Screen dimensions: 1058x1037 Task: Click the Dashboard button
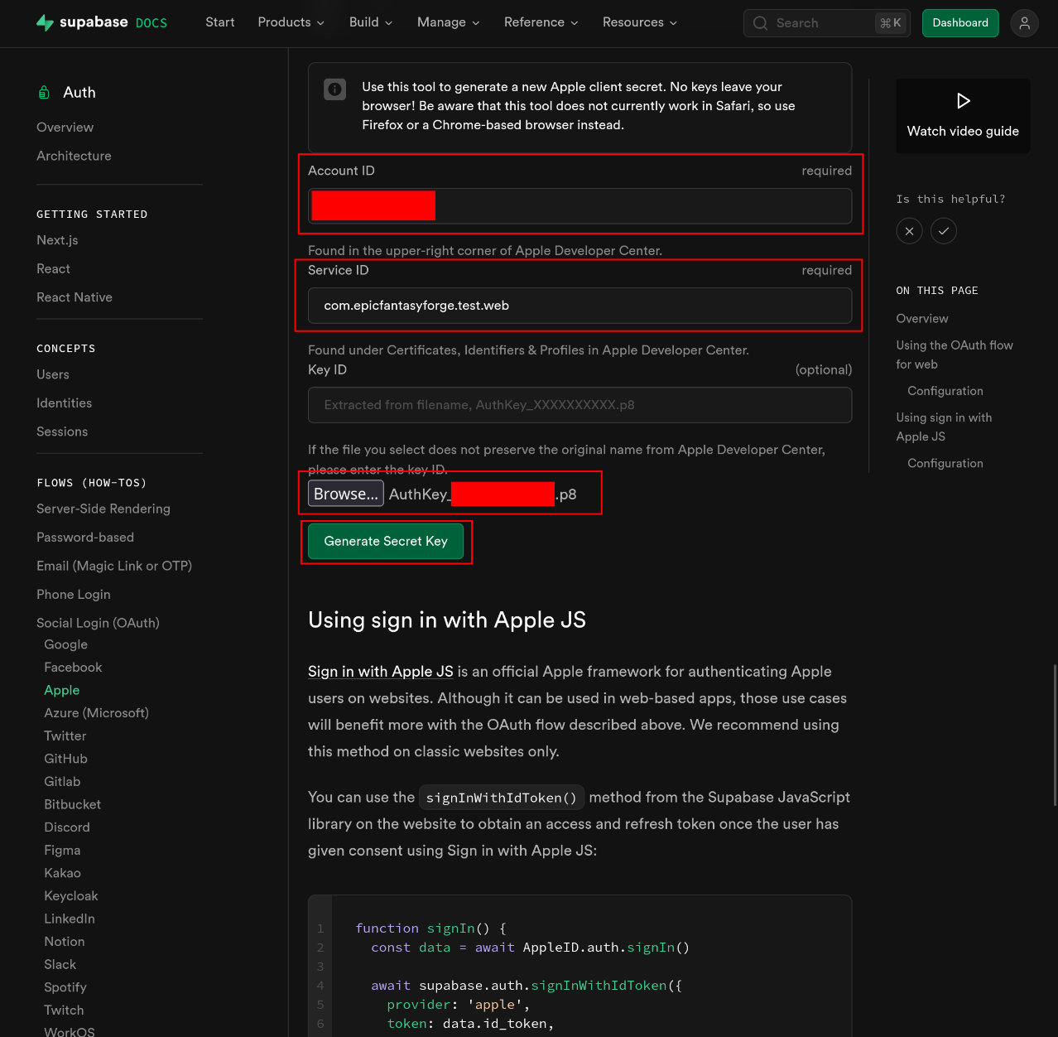click(960, 22)
